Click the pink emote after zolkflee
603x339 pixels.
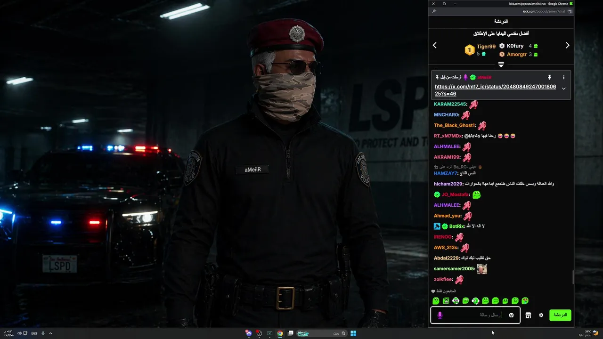pos(459,280)
